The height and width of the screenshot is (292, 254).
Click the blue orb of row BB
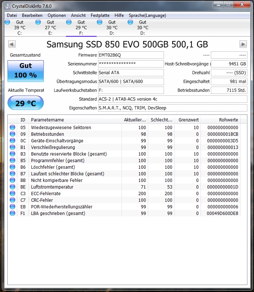point(12,180)
